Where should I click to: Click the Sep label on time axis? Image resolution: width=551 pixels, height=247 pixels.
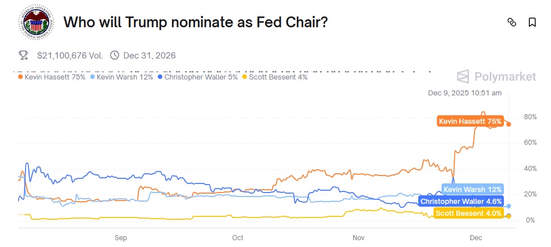(x=120, y=236)
